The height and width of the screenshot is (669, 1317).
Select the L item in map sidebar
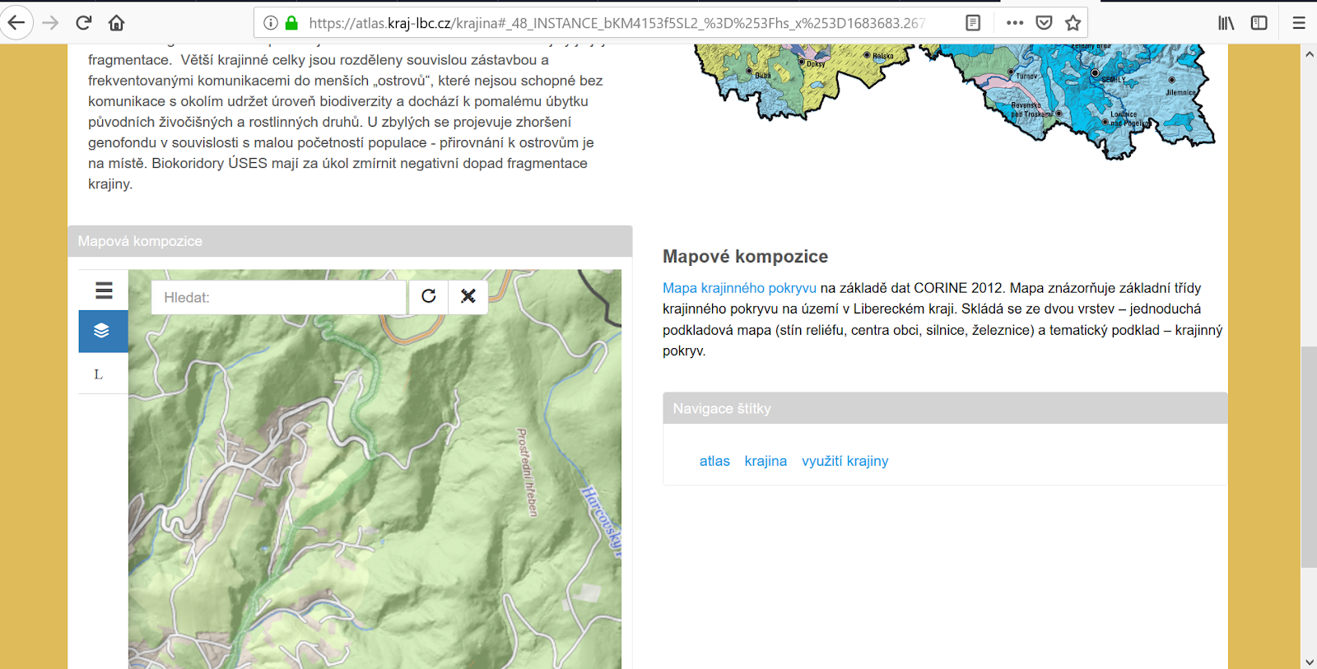(x=99, y=374)
